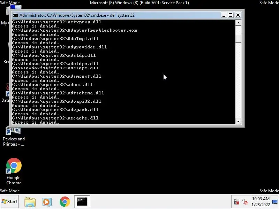Screen dimensions: 279x209
Task: Launch Windows Media Player from the taskbar
Action: click(x=47, y=202)
